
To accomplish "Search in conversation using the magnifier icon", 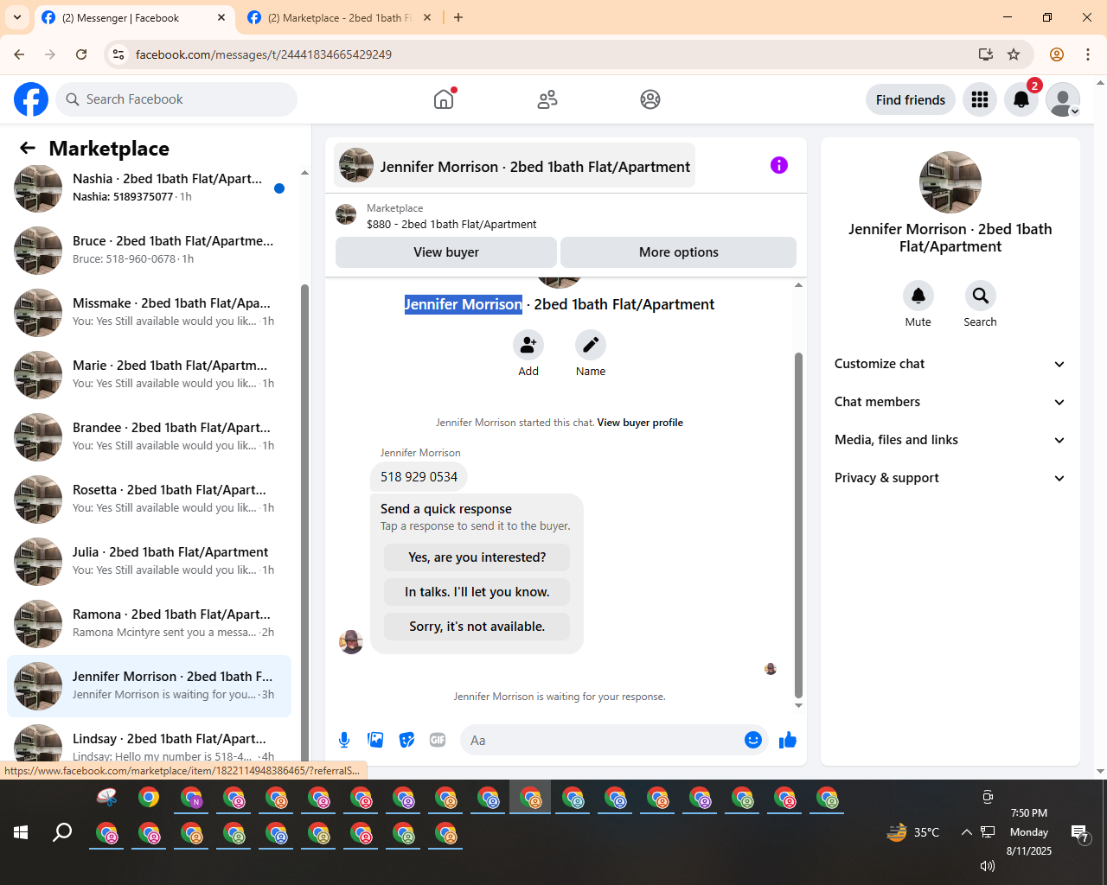I will point(981,296).
